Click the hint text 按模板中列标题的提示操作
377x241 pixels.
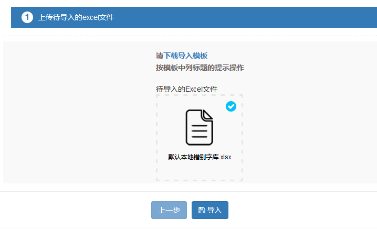click(x=200, y=68)
